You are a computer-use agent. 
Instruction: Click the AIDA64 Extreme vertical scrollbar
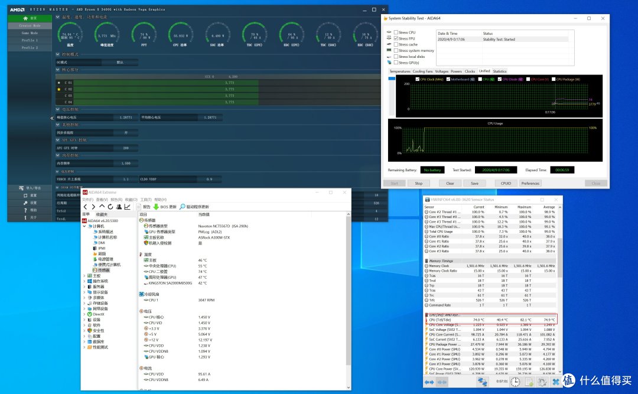(349, 291)
